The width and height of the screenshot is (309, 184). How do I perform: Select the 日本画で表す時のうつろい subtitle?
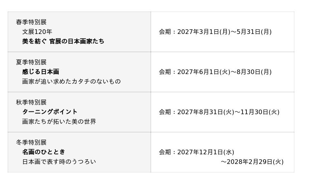(x=59, y=162)
